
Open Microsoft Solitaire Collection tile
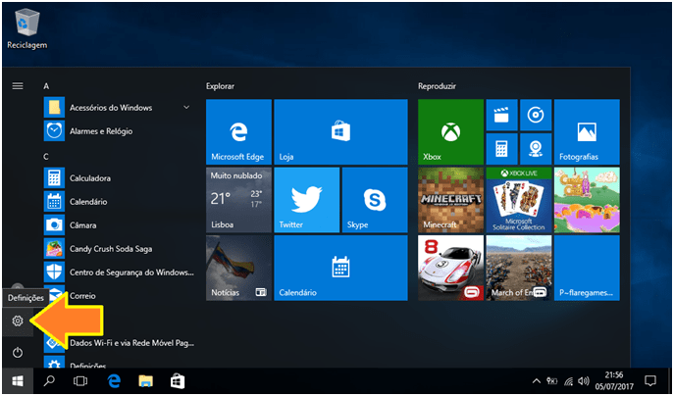coord(518,199)
